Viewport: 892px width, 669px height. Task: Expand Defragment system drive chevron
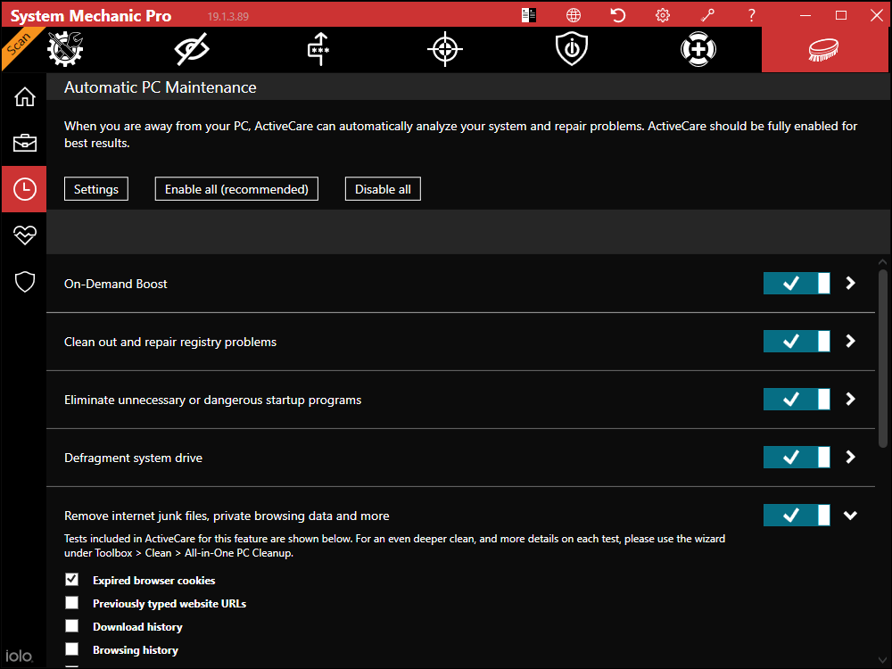pos(850,458)
